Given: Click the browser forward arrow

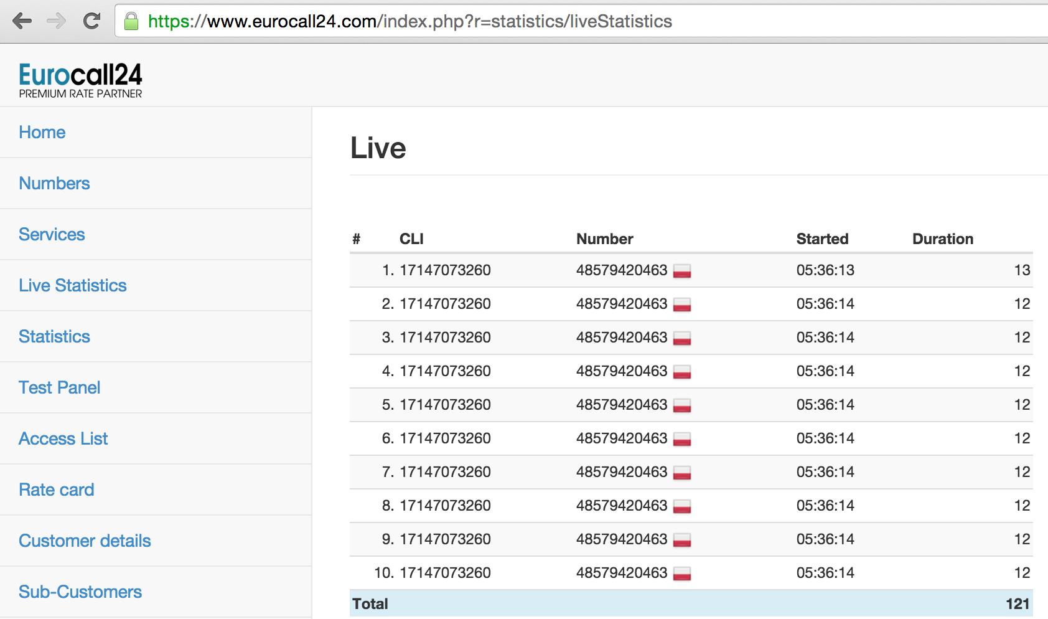Looking at the screenshot, I should pos(57,21).
